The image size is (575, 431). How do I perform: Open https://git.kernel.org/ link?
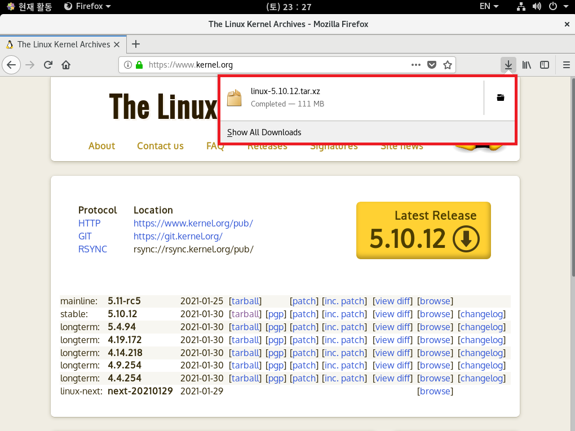click(178, 237)
